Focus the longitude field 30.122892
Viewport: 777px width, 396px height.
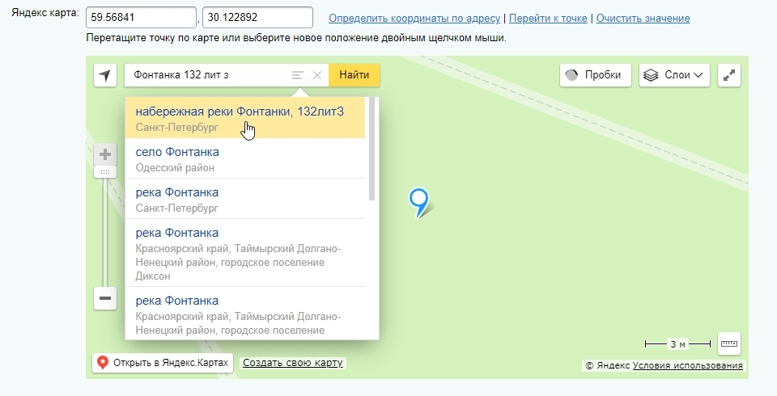pos(257,17)
